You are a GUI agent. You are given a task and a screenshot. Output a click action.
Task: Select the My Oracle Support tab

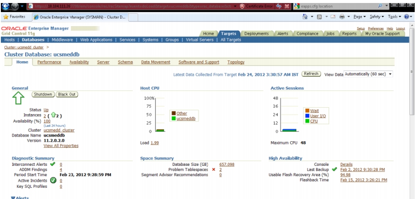coord(382,34)
